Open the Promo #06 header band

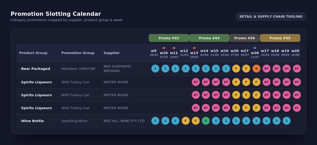pyautogui.click(x=245, y=38)
